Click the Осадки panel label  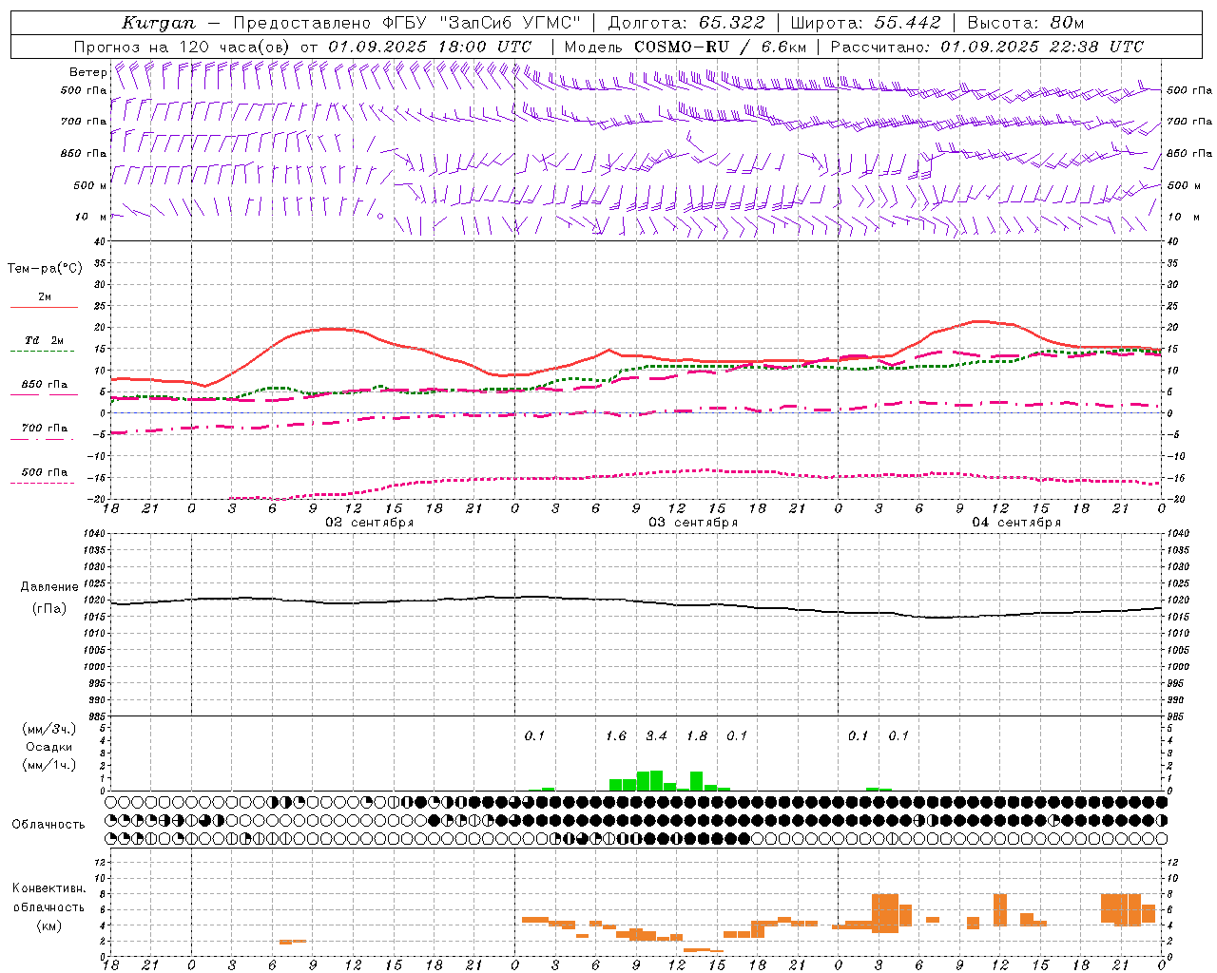pos(49,747)
